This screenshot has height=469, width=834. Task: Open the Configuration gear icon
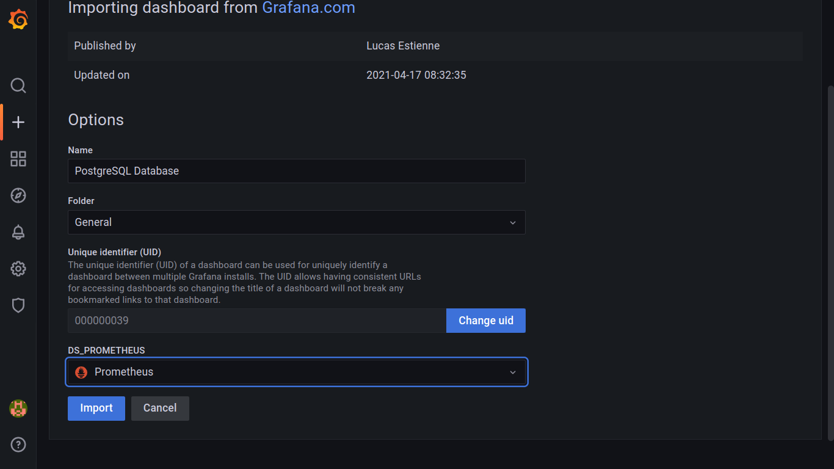coord(18,269)
